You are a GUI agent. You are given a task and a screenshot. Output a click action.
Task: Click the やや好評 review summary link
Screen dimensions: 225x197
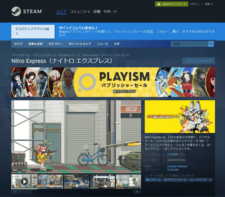[172, 154]
